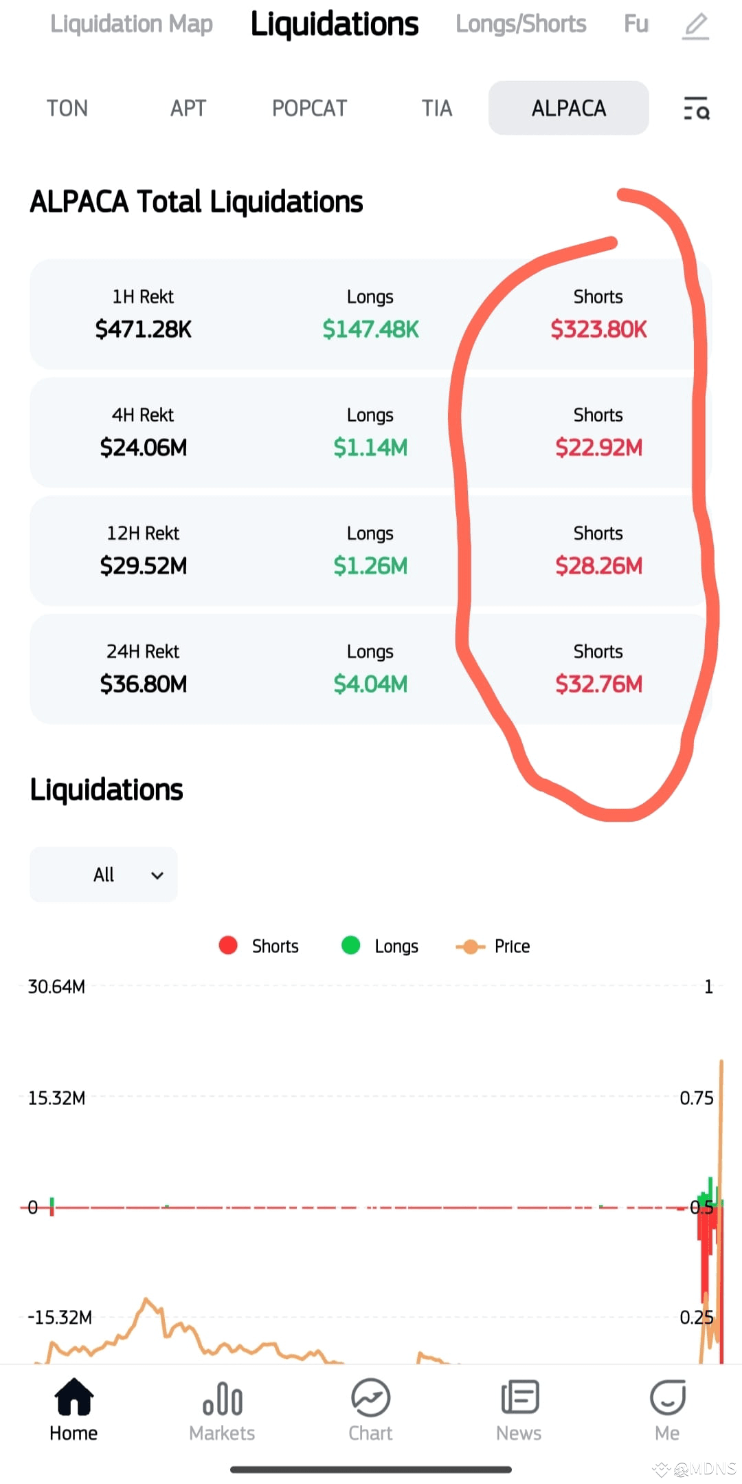Toggle Shorts series in chart legend
742x1484 pixels.
coord(258,946)
